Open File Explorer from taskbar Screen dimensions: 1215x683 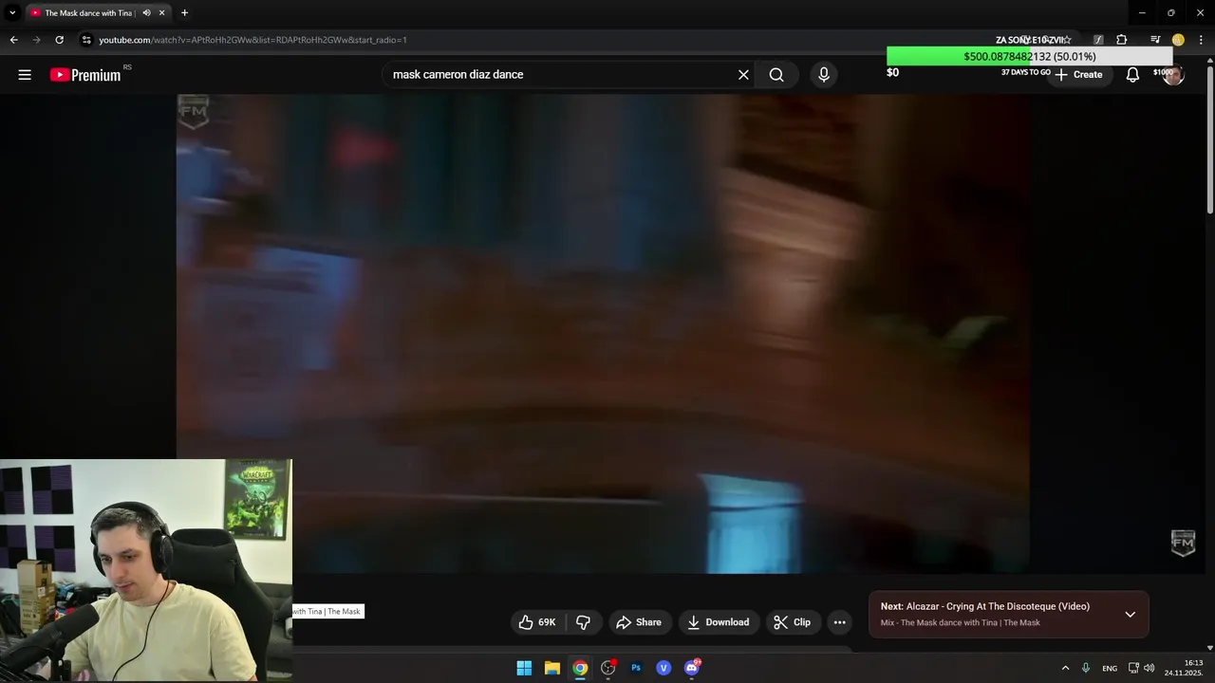point(551,668)
